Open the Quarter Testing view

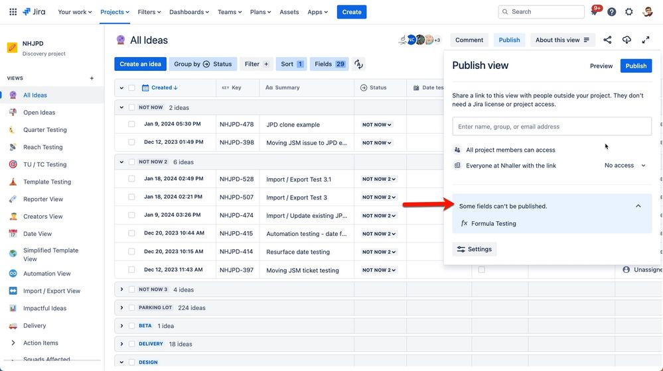pos(45,130)
